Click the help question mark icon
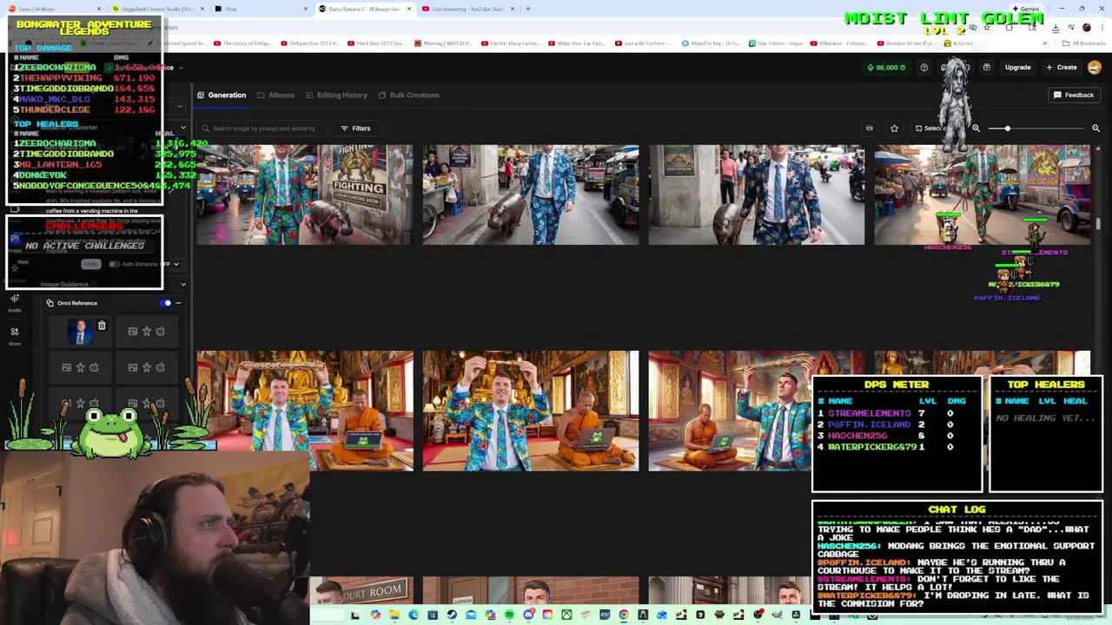Screen dimensions: 1112x625 tap(924, 68)
